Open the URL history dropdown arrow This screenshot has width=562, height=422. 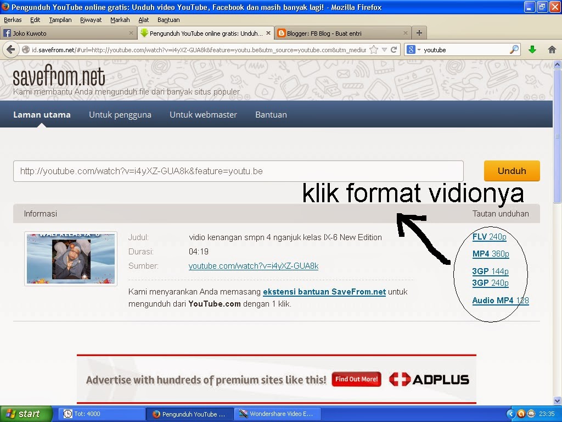(x=384, y=50)
